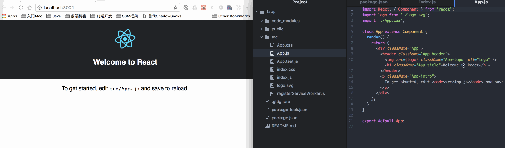Image resolution: width=505 pixels, height=148 pixels.
Task: Click the Google Drive extension icon
Action: 195,7
